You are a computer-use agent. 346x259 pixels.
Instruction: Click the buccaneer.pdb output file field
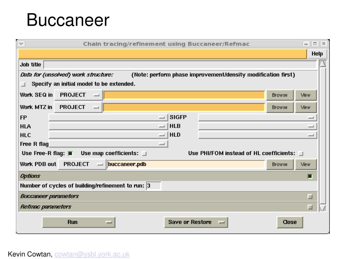[x=186, y=164]
